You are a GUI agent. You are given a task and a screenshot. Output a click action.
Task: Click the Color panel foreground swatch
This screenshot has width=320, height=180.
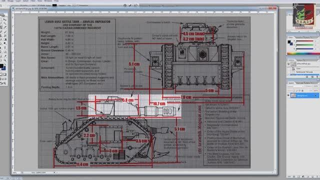point(289,42)
